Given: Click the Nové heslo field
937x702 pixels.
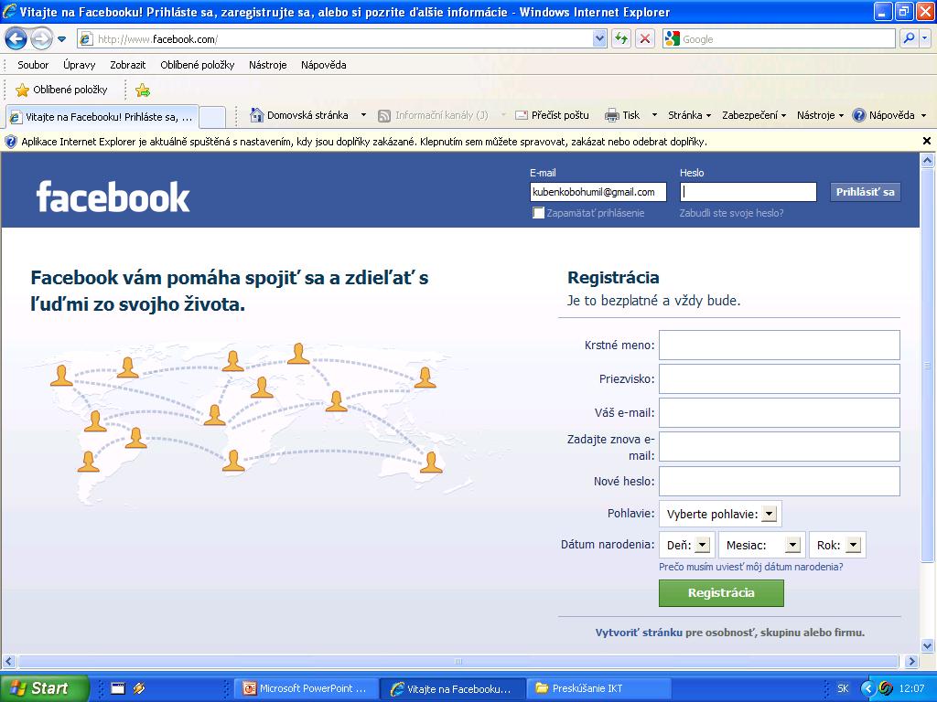Looking at the screenshot, I should pos(780,481).
